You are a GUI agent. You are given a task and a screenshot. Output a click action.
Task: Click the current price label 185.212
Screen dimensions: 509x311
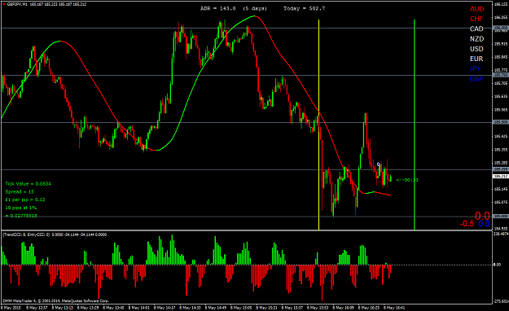point(501,177)
